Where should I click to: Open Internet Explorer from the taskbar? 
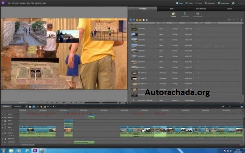27,151
